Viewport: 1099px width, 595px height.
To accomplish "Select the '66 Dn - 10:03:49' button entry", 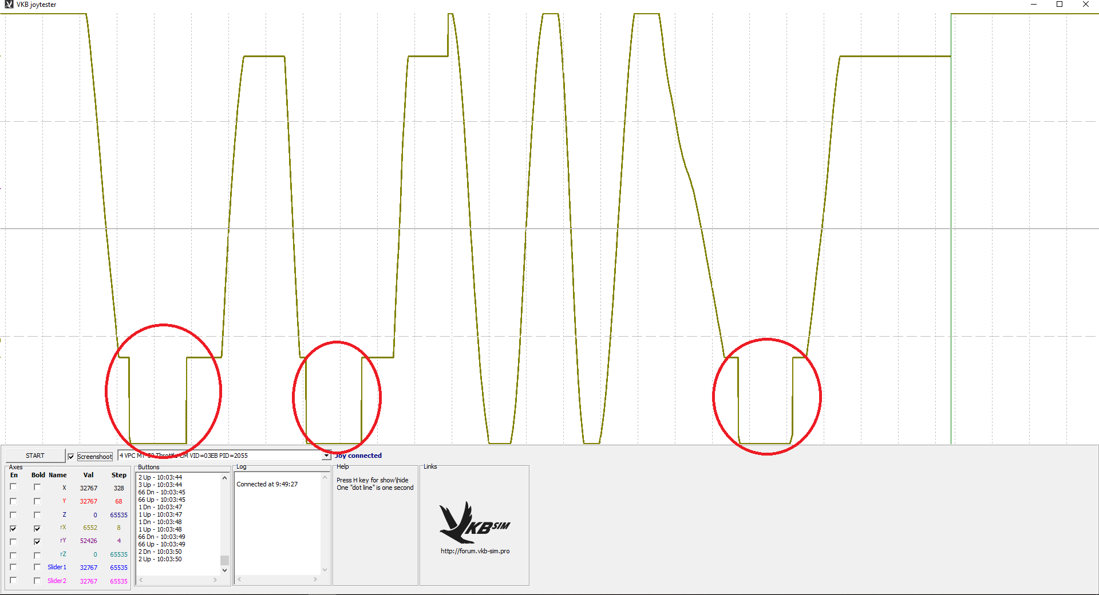I will (161, 537).
